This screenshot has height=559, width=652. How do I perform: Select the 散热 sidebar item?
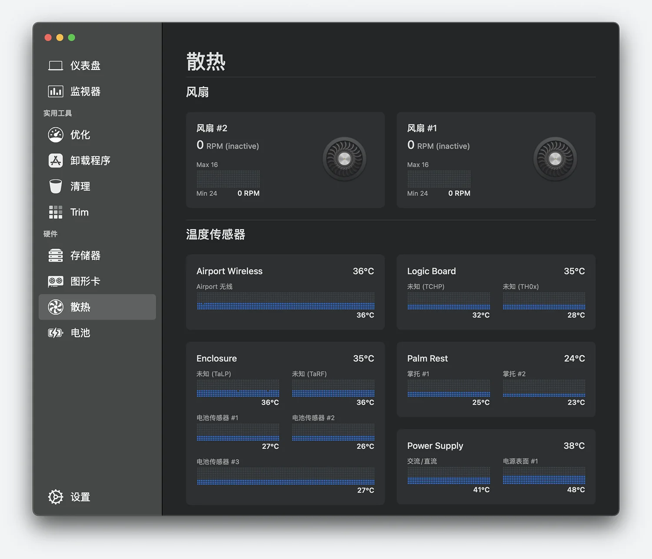point(97,307)
